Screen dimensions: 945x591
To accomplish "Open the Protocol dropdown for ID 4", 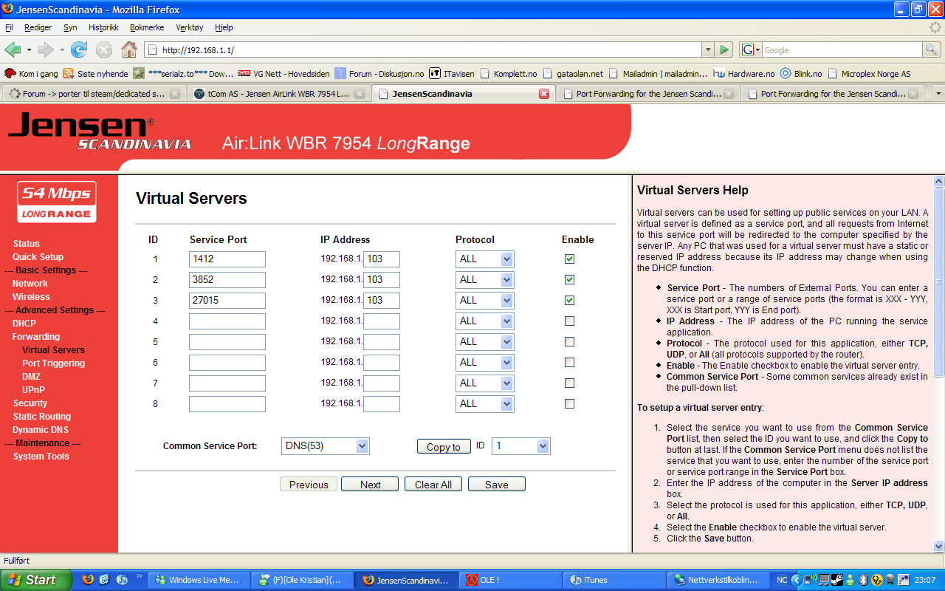I will (484, 321).
